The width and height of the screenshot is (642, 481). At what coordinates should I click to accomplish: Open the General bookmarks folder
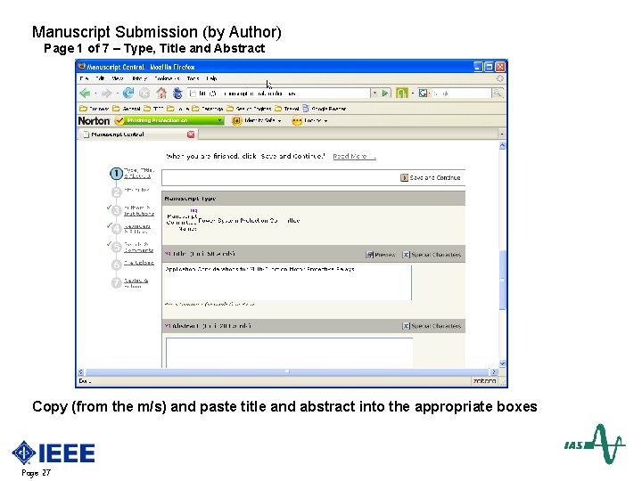coord(127,109)
